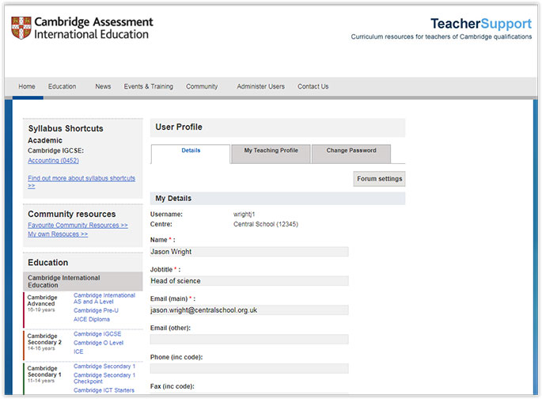Select Administer Users in the navigation

pyautogui.click(x=260, y=87)
